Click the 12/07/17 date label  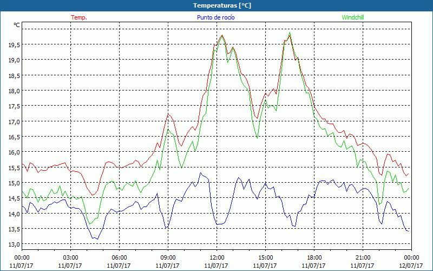point(411,266)
